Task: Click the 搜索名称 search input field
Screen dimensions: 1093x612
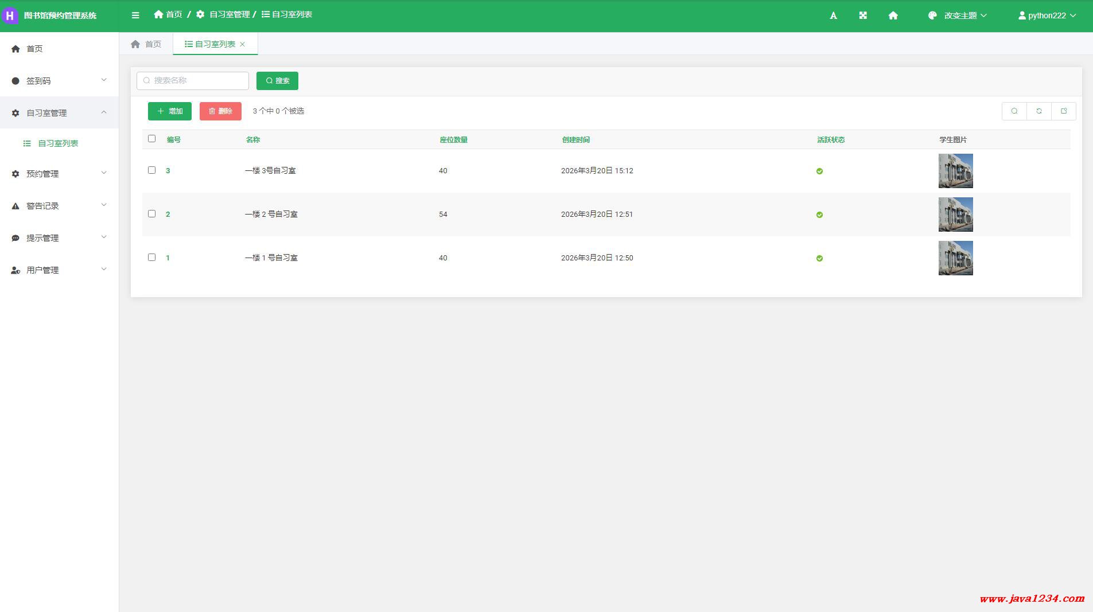Action: click(193, 81)
